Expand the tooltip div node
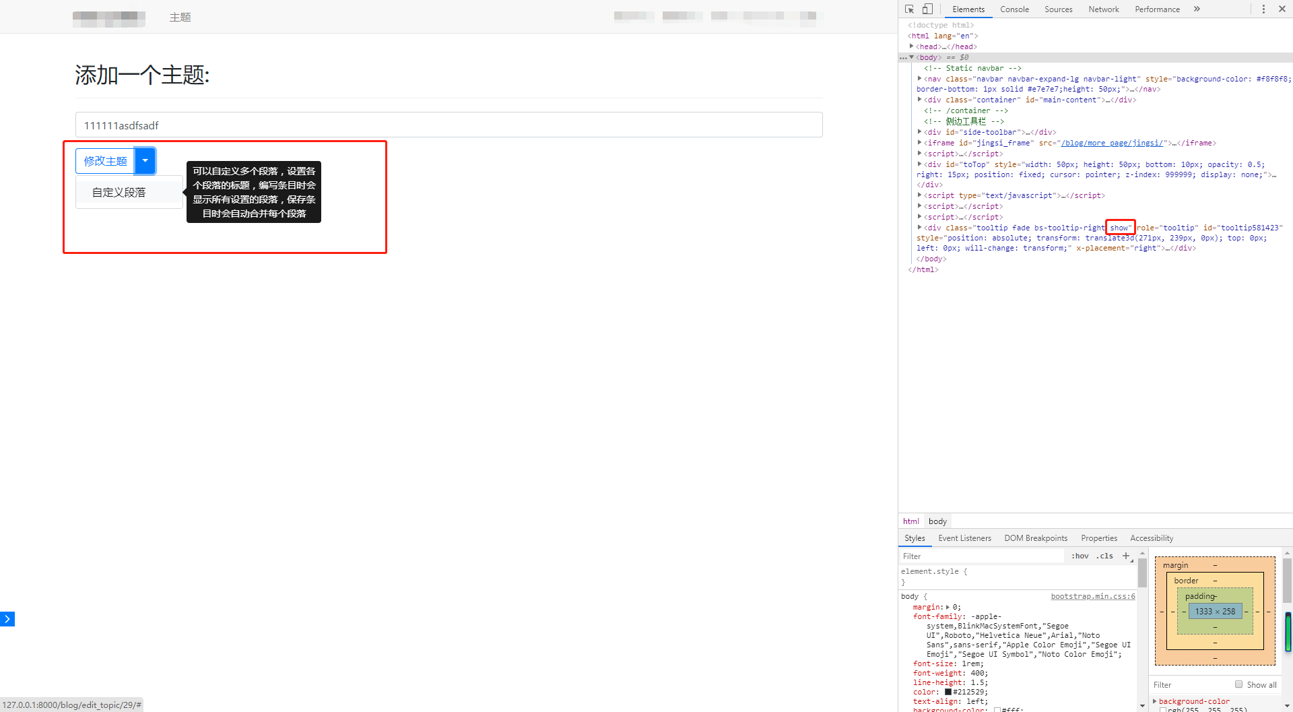 [919, 228]
